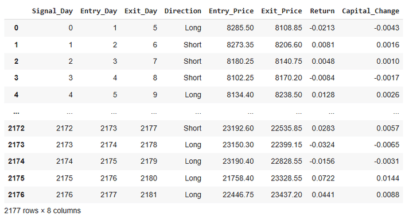Screen dimensions: 413x219
Task: Click the exit price 8238.50 cell
Action: pos(289,95)
